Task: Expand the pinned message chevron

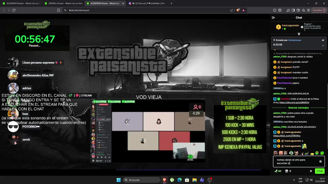Action: click(323, 45)
